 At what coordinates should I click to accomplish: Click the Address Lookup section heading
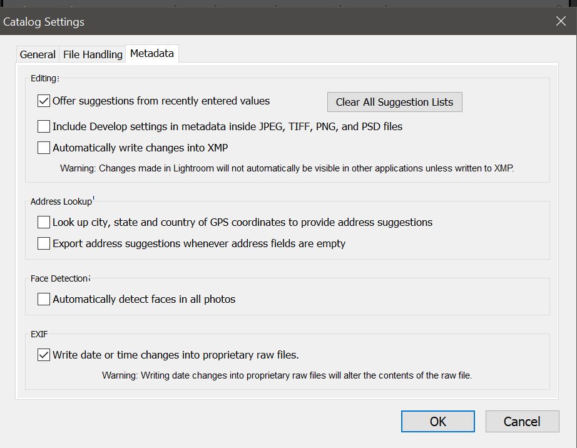[x=61, y=201]
